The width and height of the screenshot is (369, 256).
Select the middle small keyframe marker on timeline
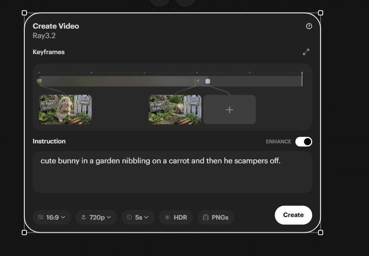[197, 81]
